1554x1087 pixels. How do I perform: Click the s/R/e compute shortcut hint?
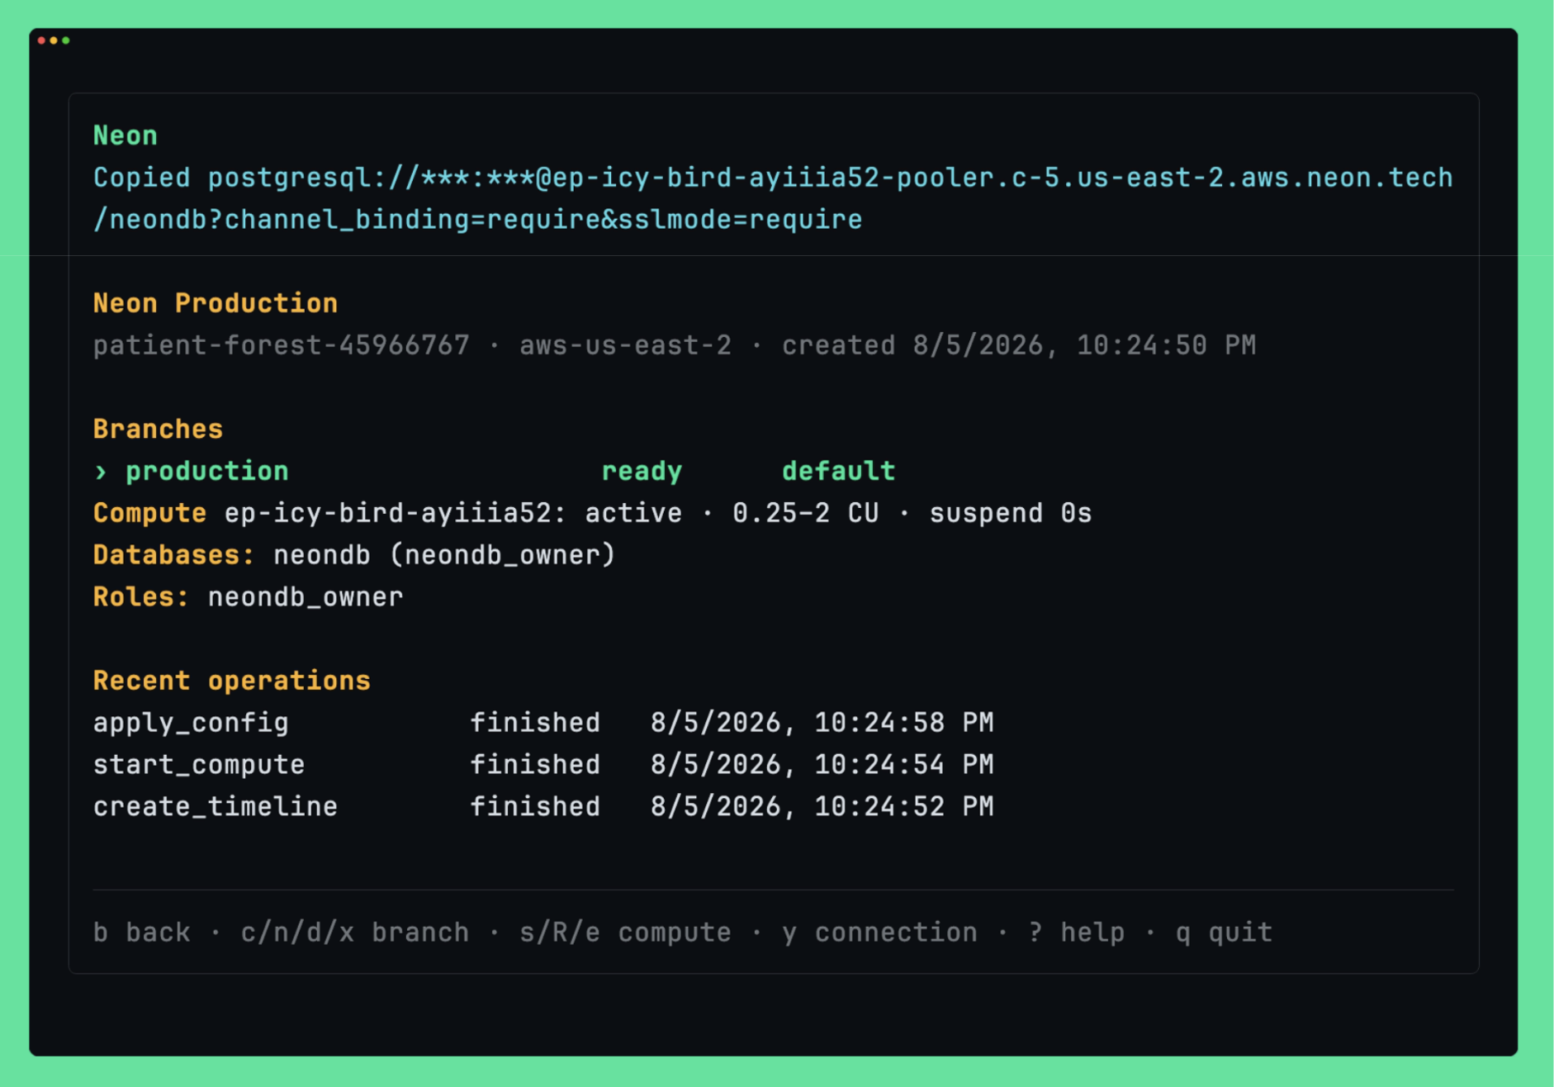(x=625, y=933)
